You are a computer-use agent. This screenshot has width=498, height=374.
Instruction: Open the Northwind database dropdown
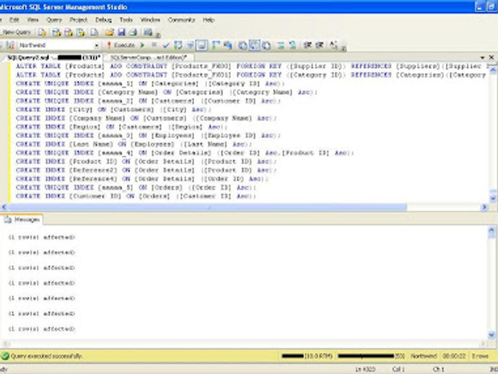97,45
